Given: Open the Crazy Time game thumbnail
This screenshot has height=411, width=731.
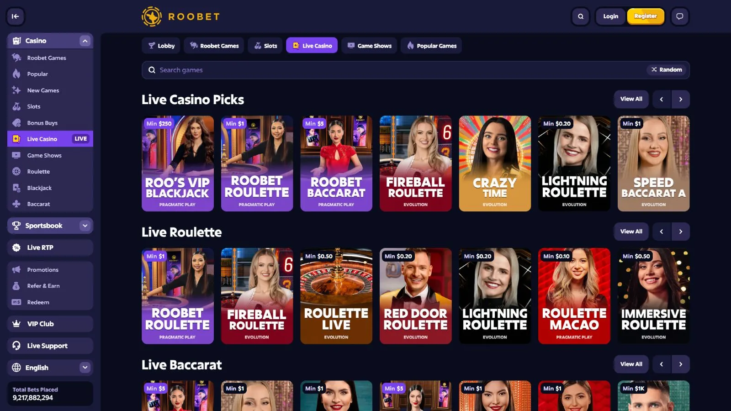Looking at the screenshot, I should (495, 163).
